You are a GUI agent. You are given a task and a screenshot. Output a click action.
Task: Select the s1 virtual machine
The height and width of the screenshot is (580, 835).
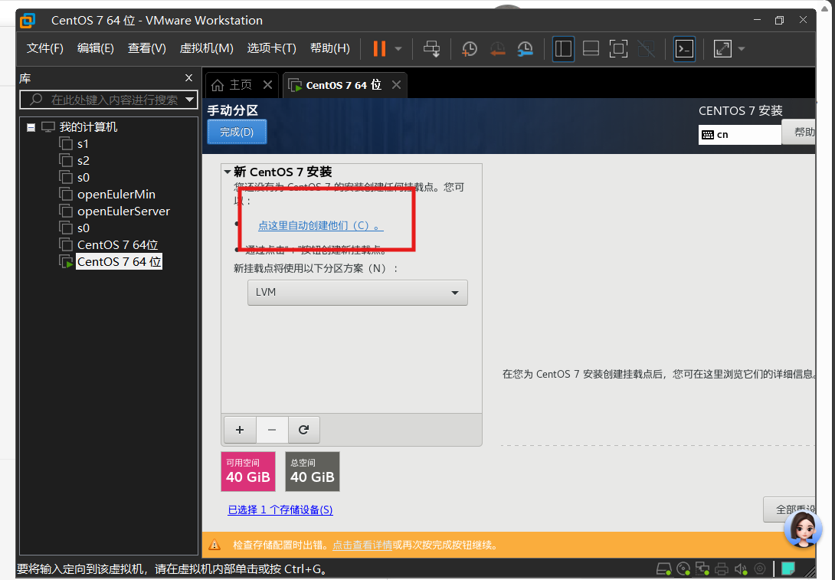click(83, 144)
